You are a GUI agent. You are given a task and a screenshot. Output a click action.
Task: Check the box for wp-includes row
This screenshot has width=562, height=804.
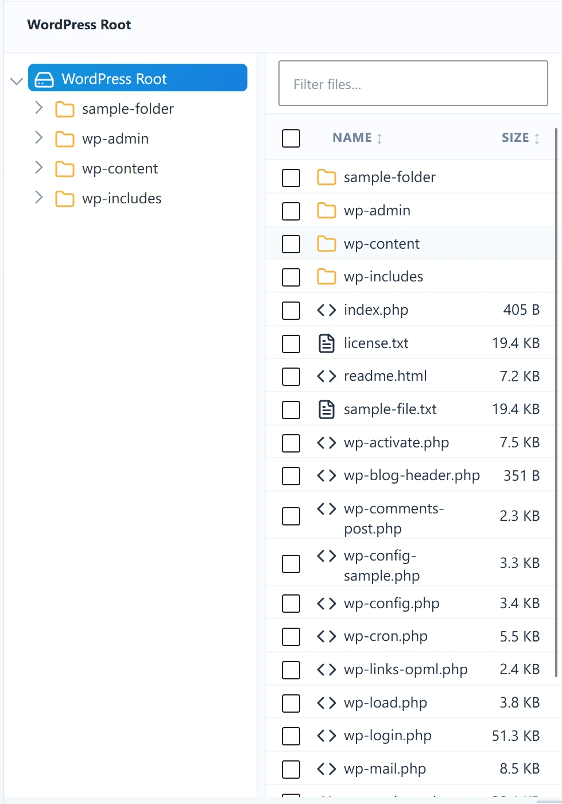pyautogui.click(x=291, y=277)
